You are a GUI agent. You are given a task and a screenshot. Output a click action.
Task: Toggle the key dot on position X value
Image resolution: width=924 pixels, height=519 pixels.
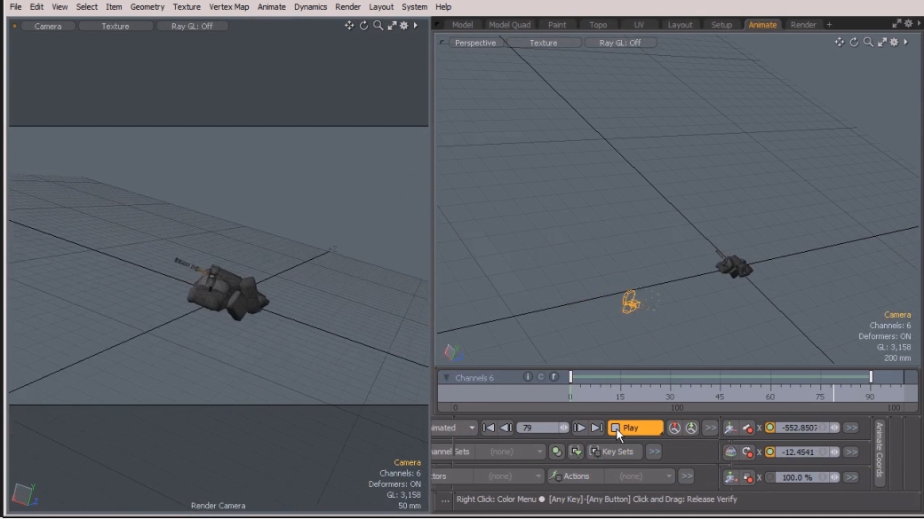point(769,428)
